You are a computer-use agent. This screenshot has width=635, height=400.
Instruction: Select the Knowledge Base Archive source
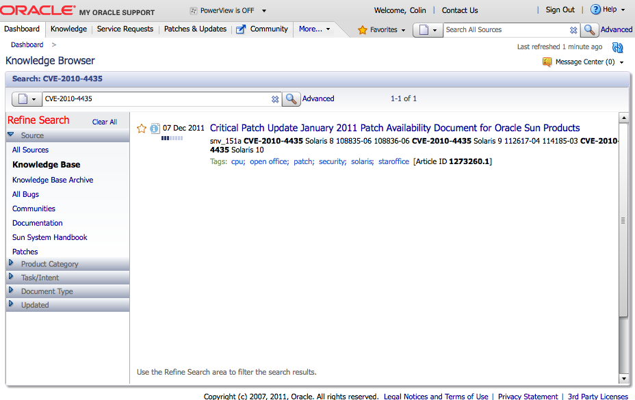tap(53, 180)
